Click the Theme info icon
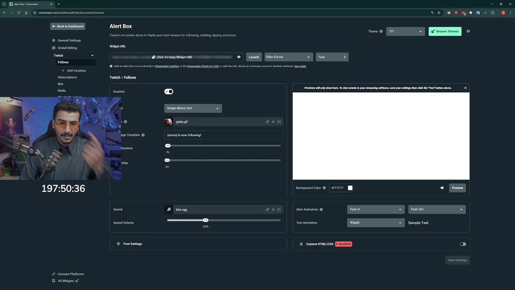Image resolution: width=515 pixels, height=290 pixels. (381, 31)
